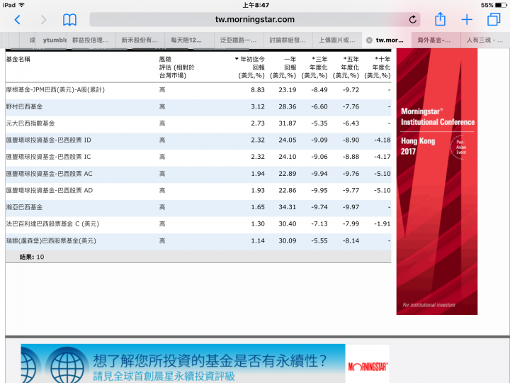This screenshot has width=510, height=383.
Task: Select the 34.31 one-year return value
Action: tap(287, 207)
